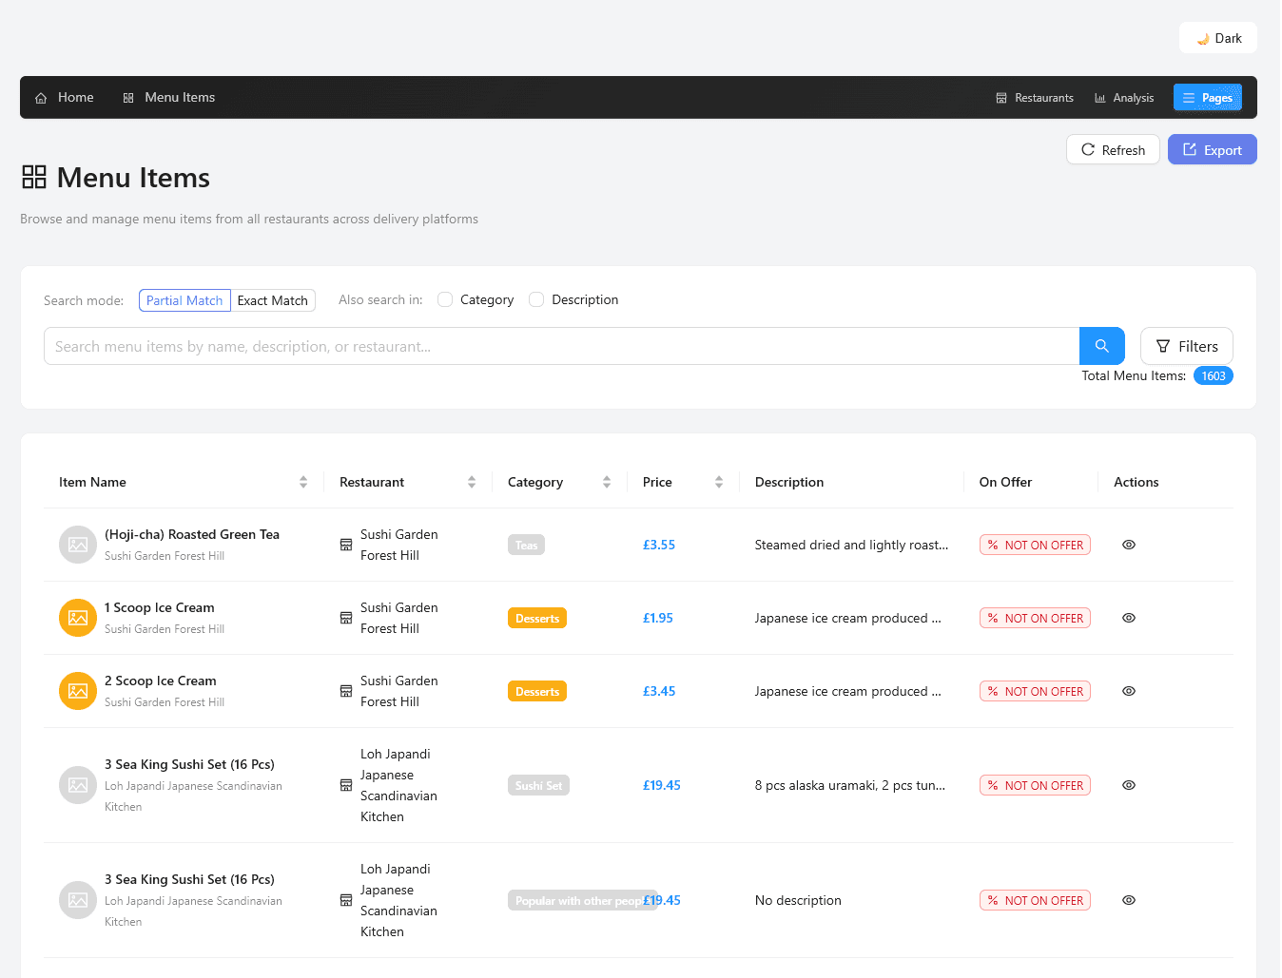The width and height of the screenshot is (1282, 978).
Task: Click the Menu Items page heading grid icon
Action: pyautogui.click(x=34, y=177)
